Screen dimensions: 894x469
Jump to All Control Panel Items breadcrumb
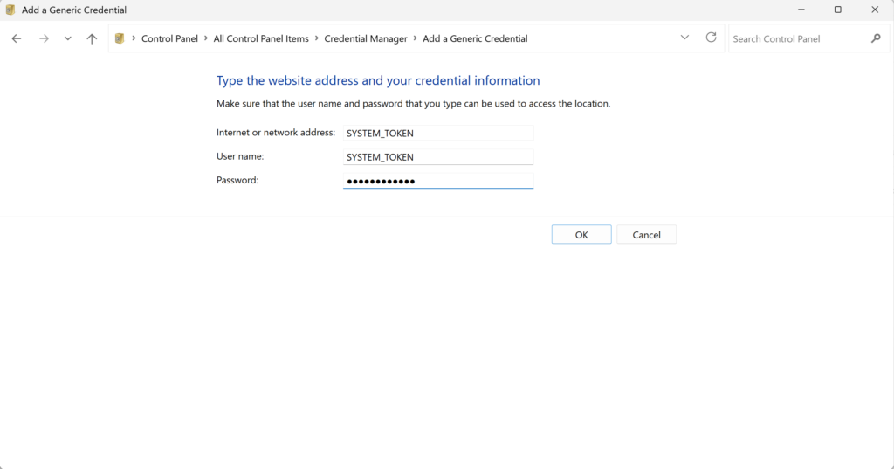click(261, 38)
